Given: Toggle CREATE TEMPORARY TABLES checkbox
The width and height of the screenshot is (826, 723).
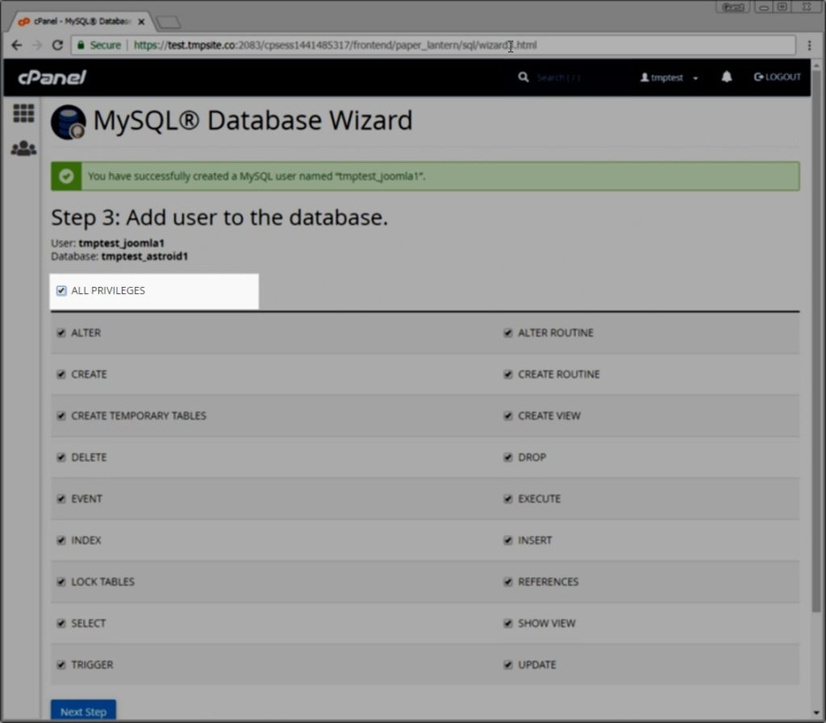Looking at the screenshot, I should point(61,416).
